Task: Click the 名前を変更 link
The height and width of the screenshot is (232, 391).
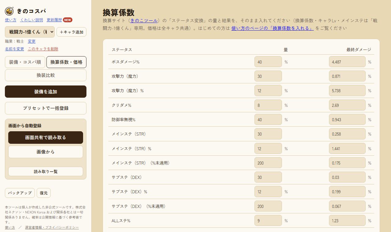Action: tap(14, 49)
